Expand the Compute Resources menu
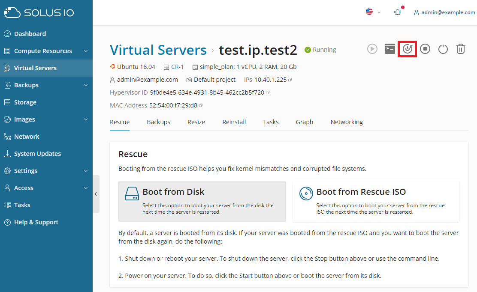Image resolution: width=477 pixels, height=292 pixels. click(46, 51)
